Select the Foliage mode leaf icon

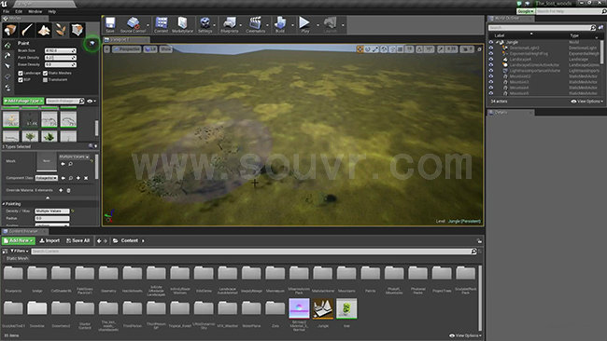[x=61, y=30]
